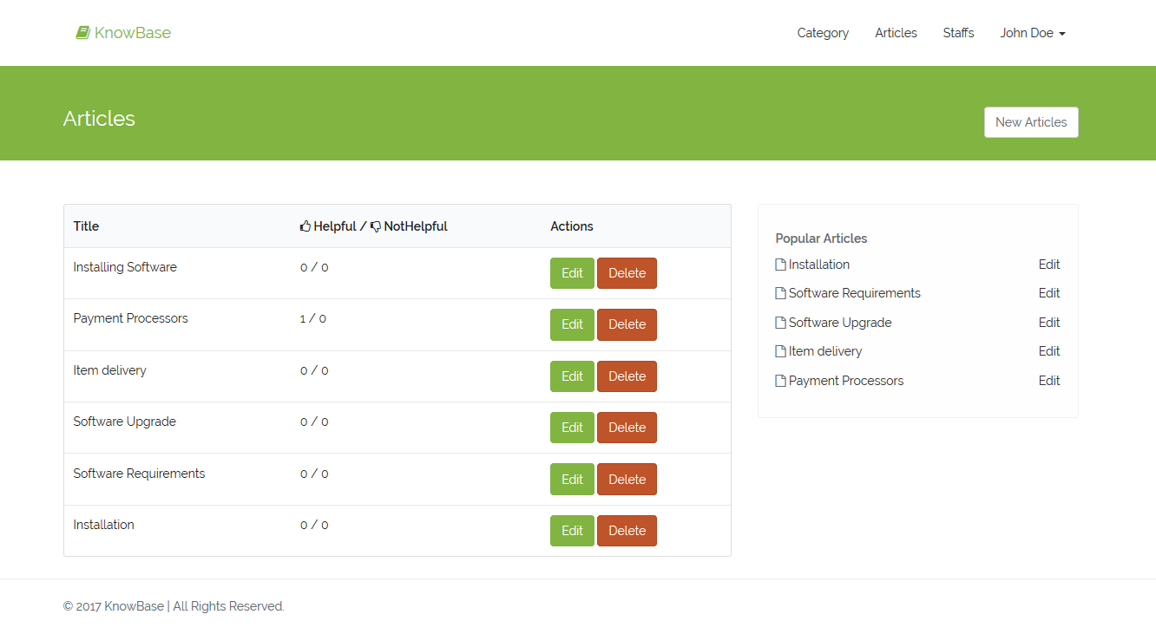This screenshot has width=1156, height=634.
Task: Click the file icon beside Software Upgrade
Action: 780,323
